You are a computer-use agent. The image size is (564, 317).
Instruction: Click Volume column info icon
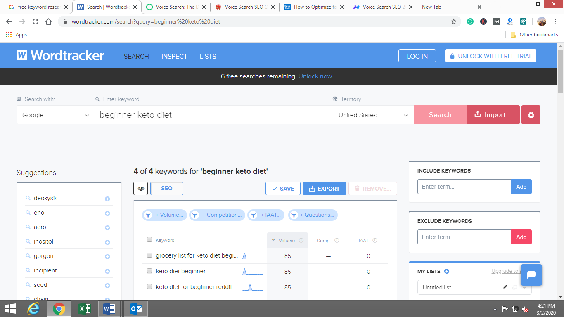pos(301,241)
